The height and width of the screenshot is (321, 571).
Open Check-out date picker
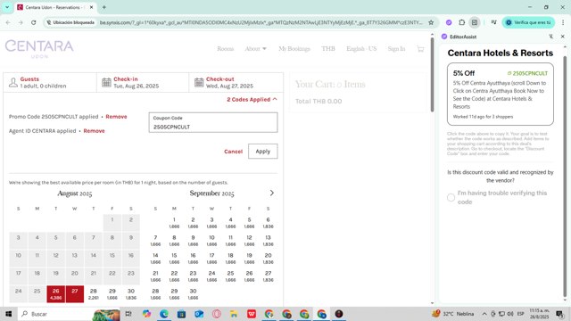point(236,83)
